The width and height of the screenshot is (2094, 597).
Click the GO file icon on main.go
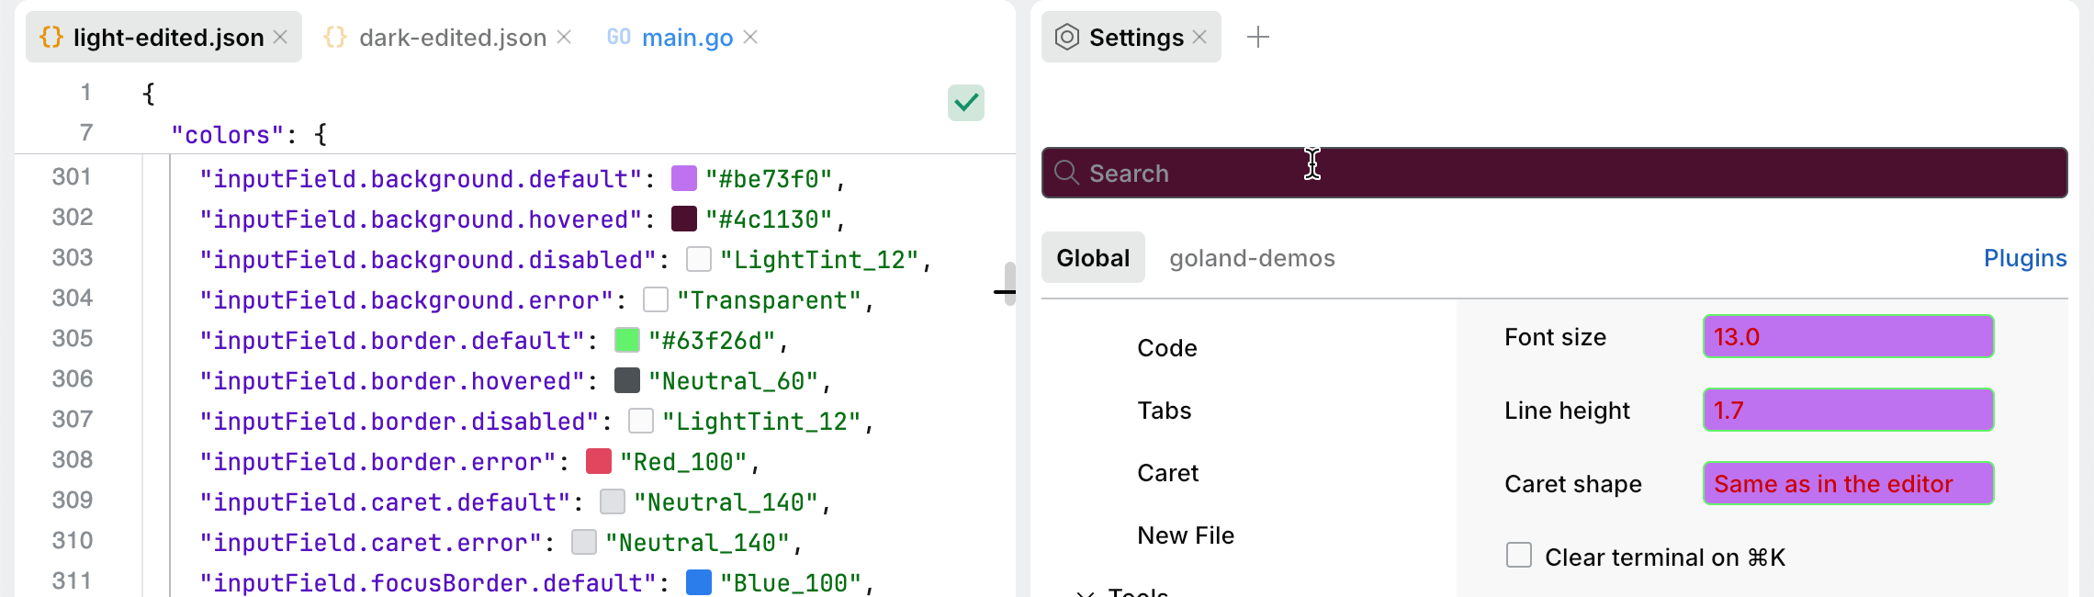coord(619,37)
